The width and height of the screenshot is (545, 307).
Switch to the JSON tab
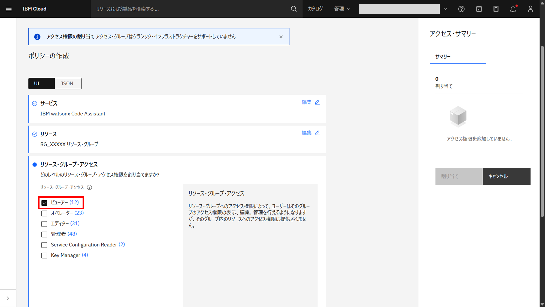67,84
